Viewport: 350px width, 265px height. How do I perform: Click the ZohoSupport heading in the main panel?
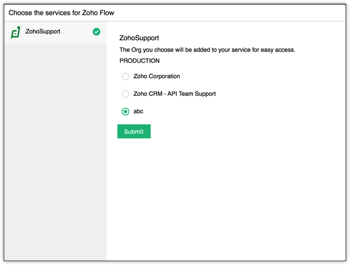tap(139, 38)
